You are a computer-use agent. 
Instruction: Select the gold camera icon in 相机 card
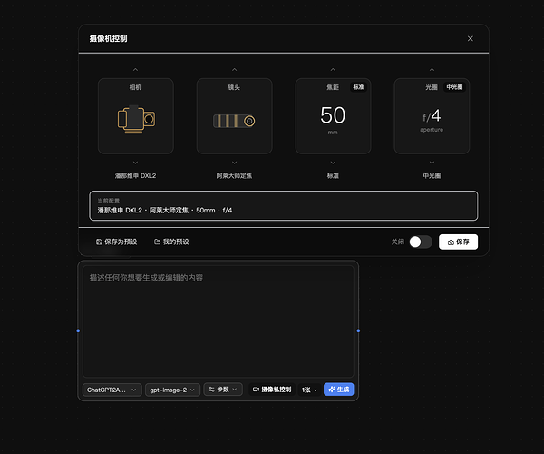tap(136, 120)
